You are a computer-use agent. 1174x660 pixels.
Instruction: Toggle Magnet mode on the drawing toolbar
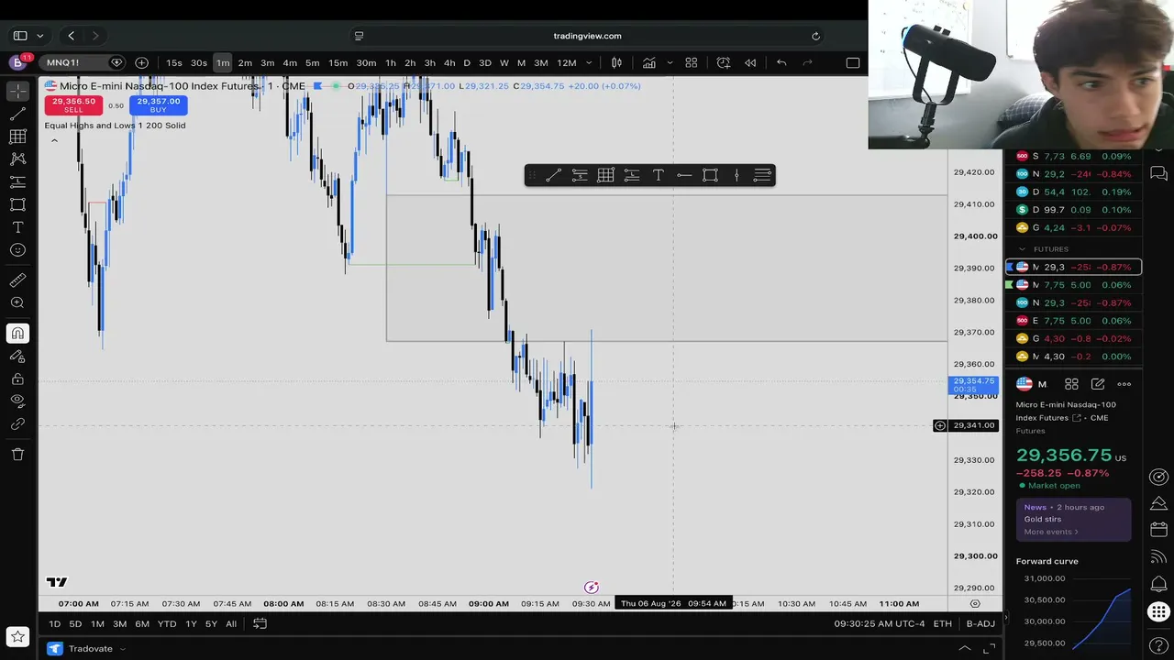tap(17, 334)
